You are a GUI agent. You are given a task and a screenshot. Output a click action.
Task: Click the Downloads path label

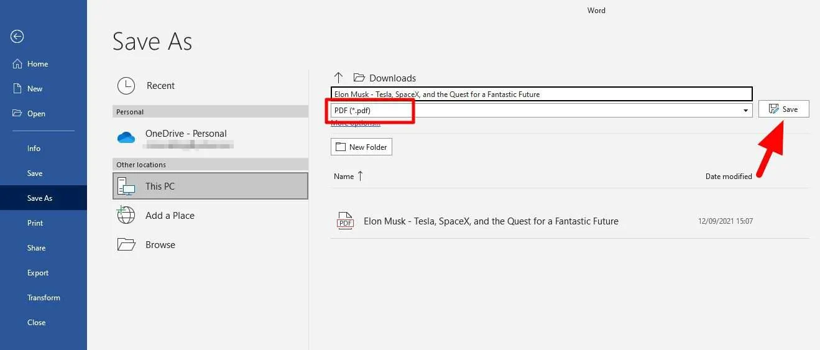pyautogui.click(x=392, y=78)
